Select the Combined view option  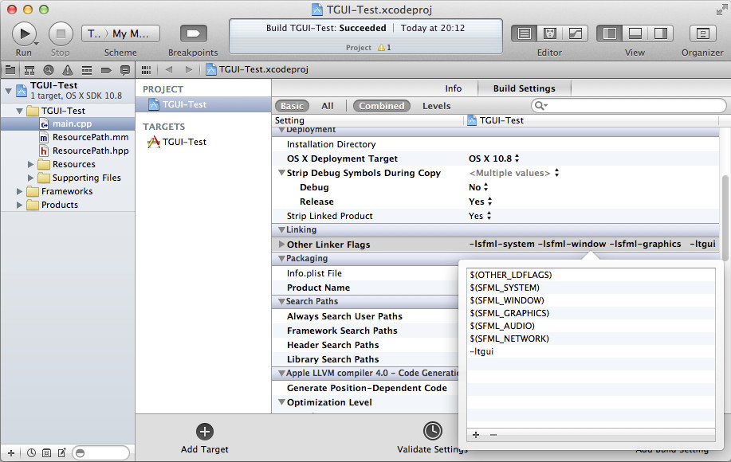point(381,106)
